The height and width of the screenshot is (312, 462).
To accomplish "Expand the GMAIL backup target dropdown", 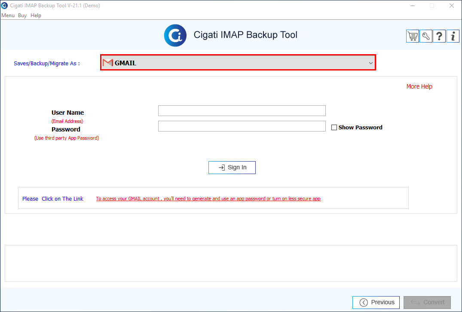I will tap(238, 62).
